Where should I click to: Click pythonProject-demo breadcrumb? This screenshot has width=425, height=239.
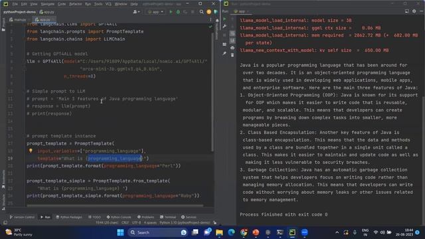(19, 12)
